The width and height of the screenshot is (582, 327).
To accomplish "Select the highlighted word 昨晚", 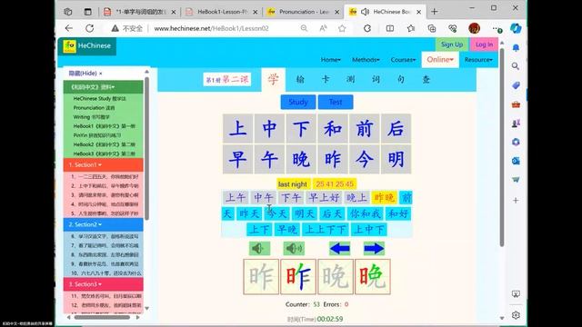I will tap(384, 198).
